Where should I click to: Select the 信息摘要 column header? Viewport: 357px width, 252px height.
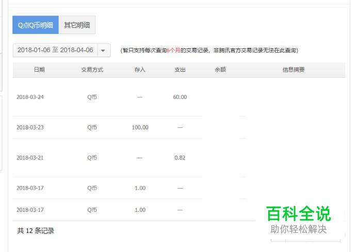(x=294, y=70)
